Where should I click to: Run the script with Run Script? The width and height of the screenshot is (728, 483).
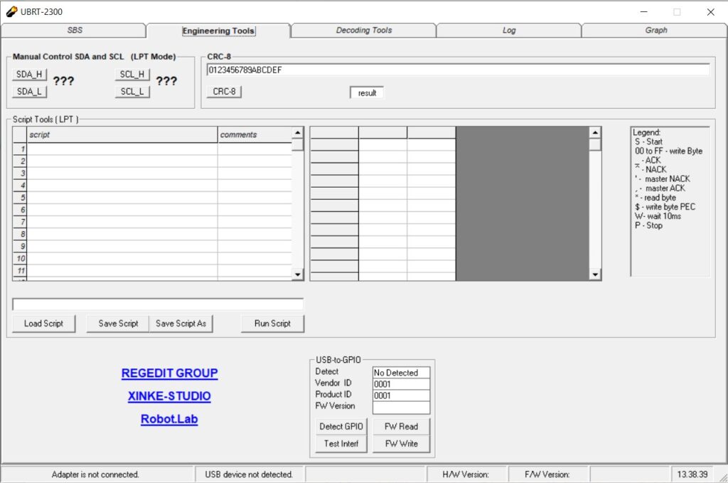(x=272, y=324)
